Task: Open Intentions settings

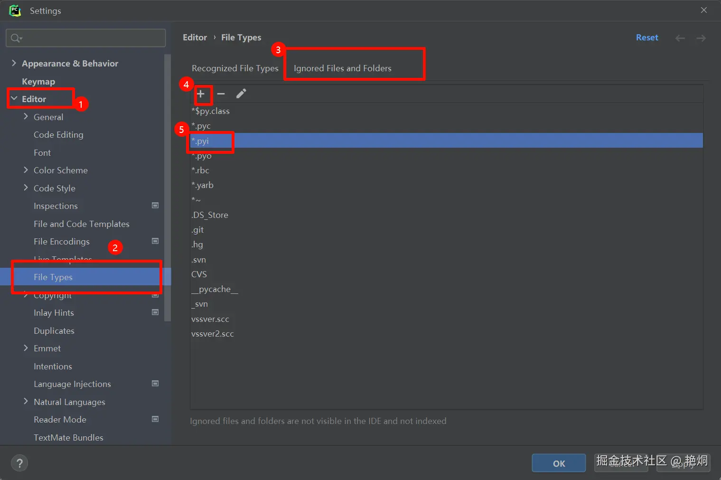Action: [53, 366]
